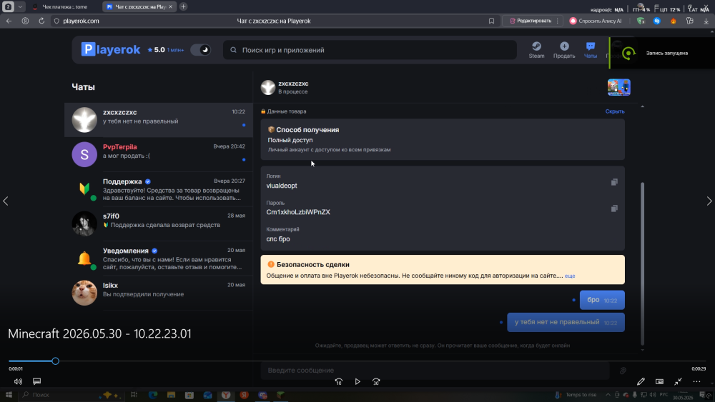Click the chat messages vertical scrollbar

(x=643, y=264)
